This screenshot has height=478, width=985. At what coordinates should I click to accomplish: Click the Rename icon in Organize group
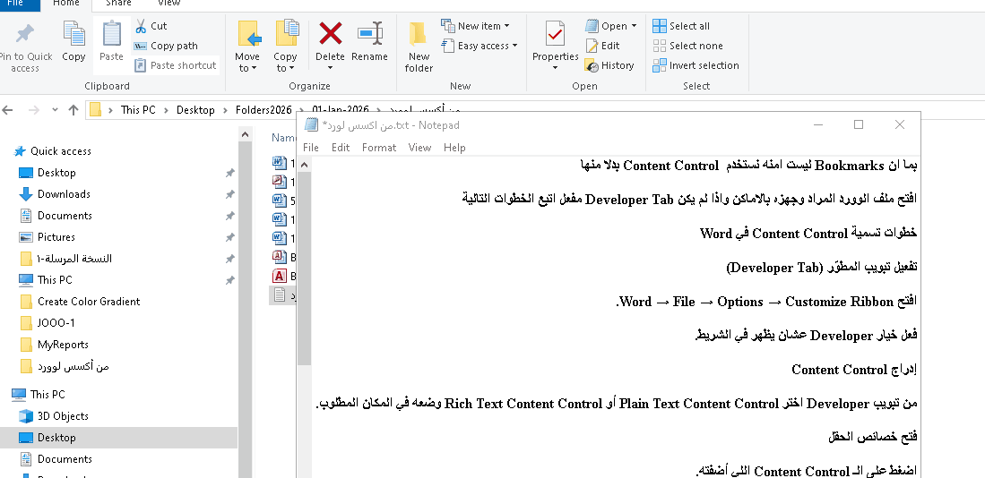(369, 35)
